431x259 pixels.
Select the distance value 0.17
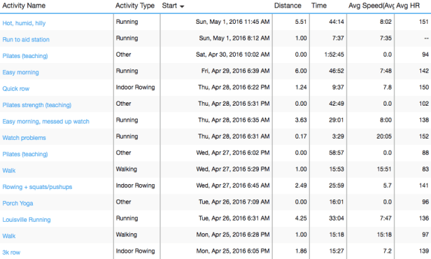(x=301, y=136)
